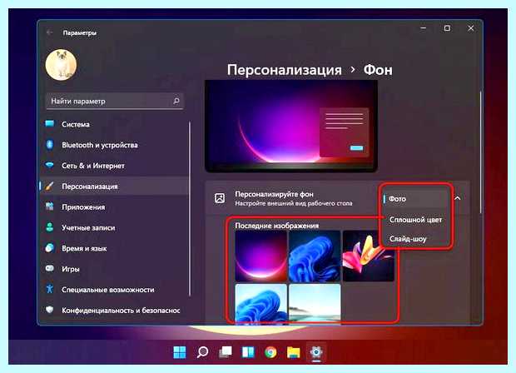
Task: Click the search magnifier in Найти параметр
Action: click(x=176, y=101)
